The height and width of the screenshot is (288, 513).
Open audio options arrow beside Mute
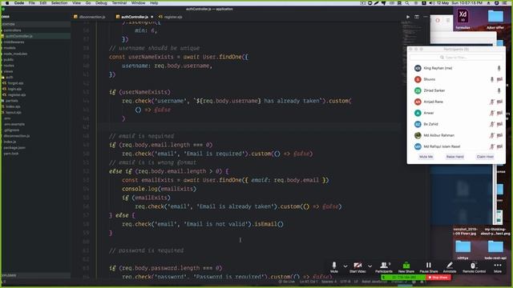tap(345, 266)
